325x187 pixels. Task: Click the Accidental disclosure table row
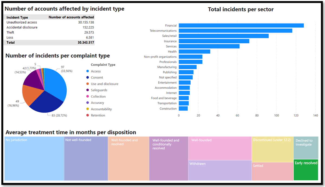[x=50, y=27]
